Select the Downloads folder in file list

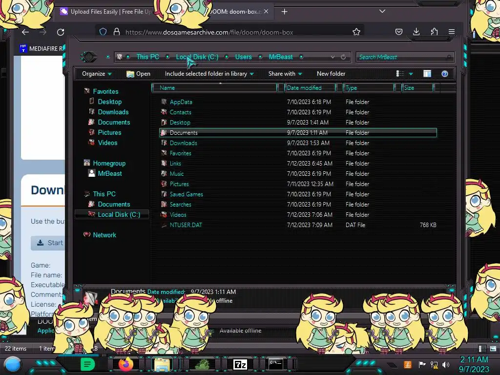(183, 143)
